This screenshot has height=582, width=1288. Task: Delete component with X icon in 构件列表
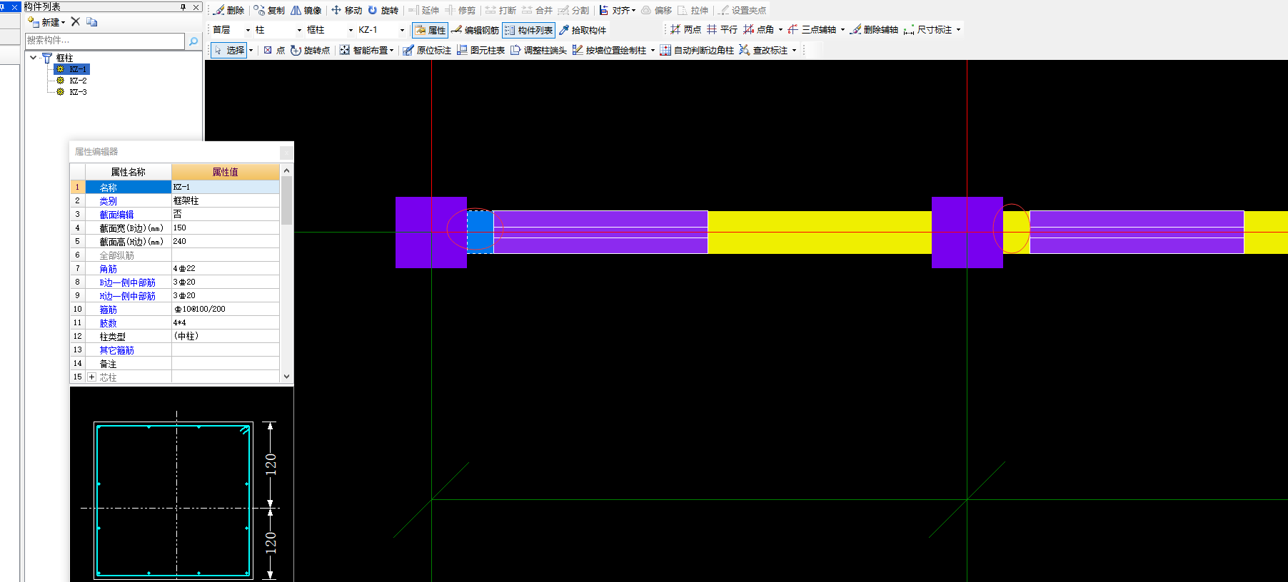click(76, 21)
